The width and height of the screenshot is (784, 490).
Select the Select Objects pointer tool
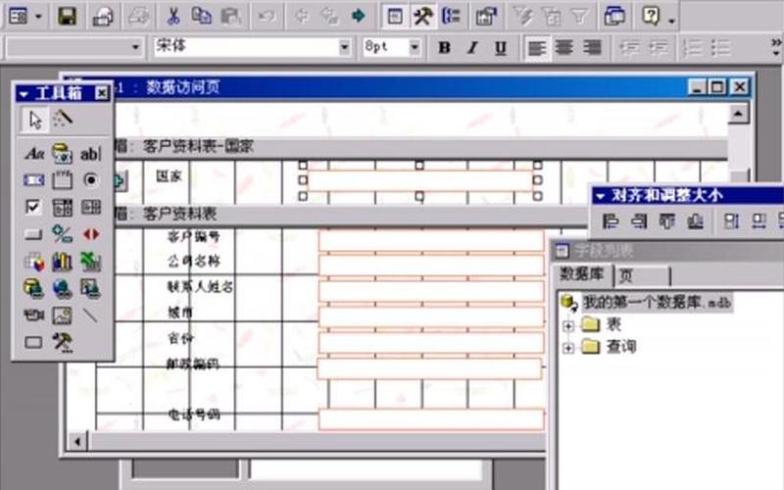pos(34,120)
